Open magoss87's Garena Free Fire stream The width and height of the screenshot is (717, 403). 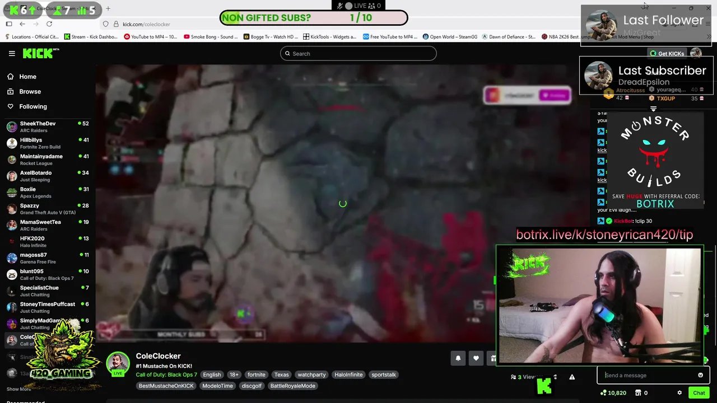[48, 258]
